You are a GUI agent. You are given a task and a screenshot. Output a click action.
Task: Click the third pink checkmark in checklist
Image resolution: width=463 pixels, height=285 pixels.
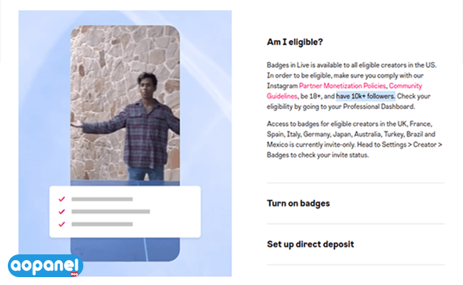tap(62, 224)
